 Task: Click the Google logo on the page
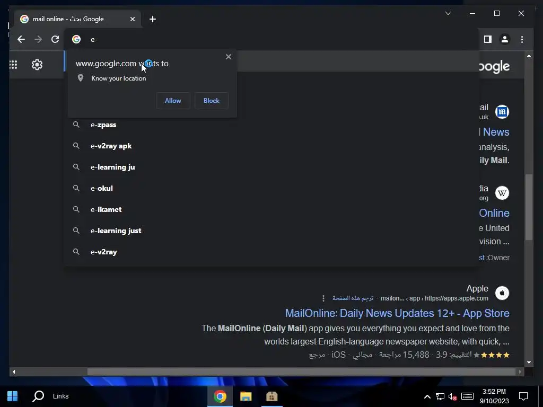tap(495, 66)
